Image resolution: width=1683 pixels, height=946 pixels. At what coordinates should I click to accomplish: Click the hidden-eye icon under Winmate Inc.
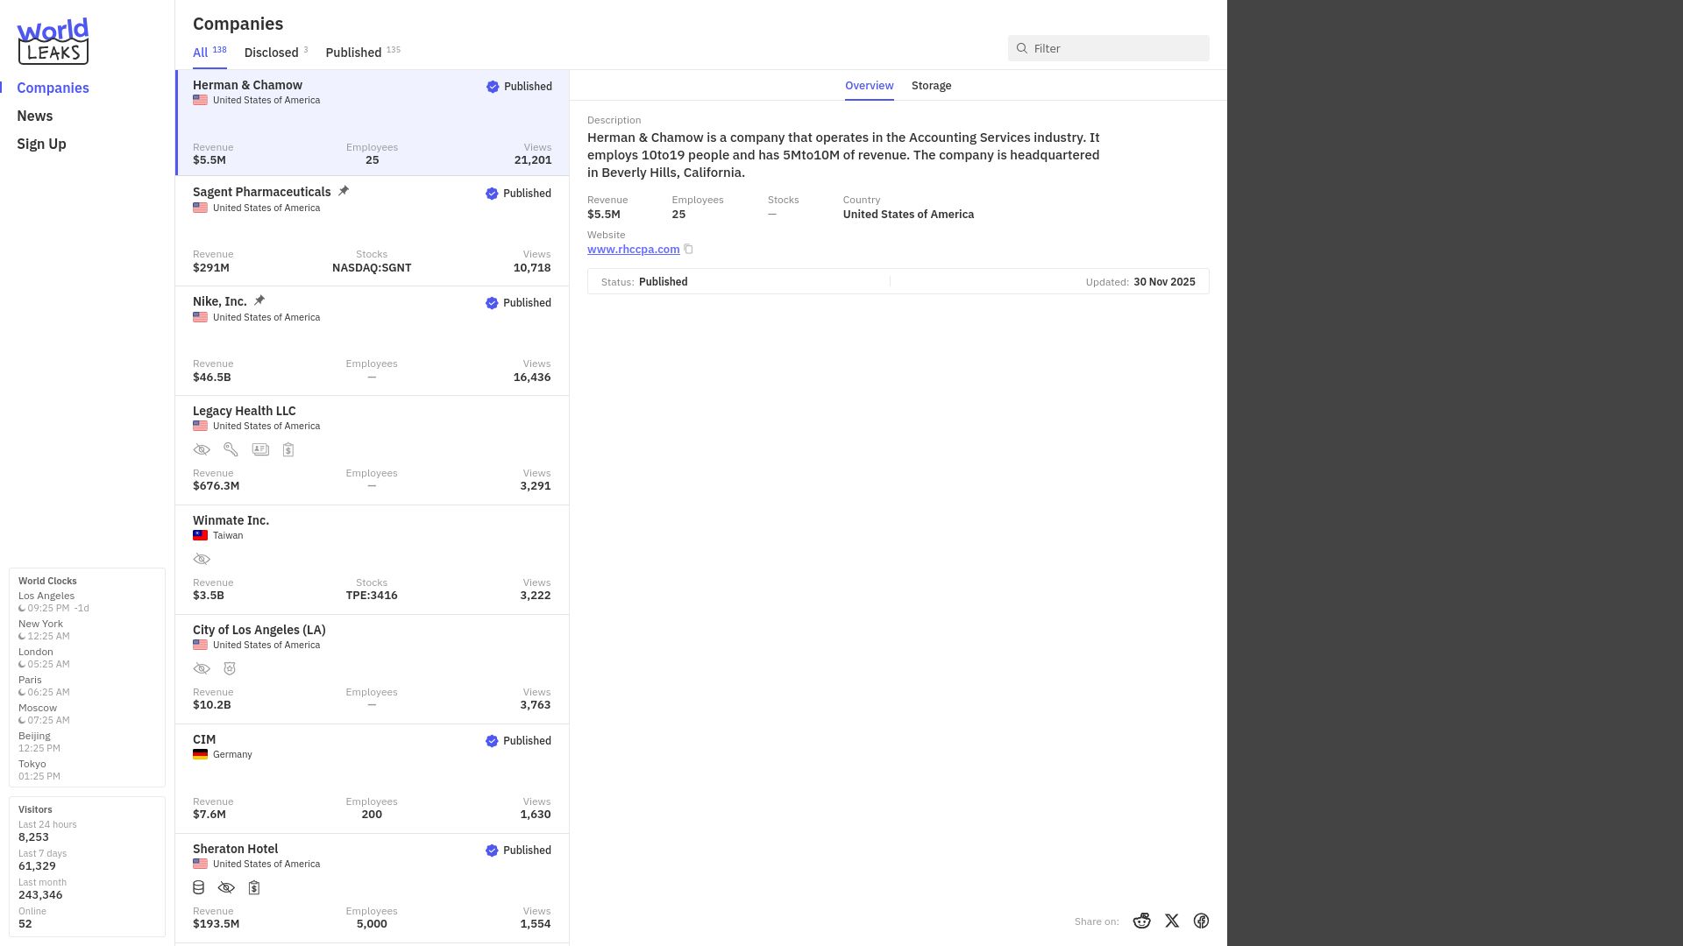[202, 559]
